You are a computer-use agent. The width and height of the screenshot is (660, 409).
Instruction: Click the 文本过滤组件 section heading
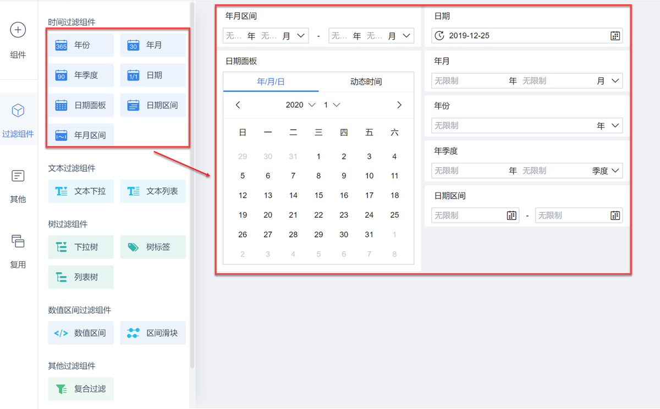pyautogui.click(x=71, y=168)
